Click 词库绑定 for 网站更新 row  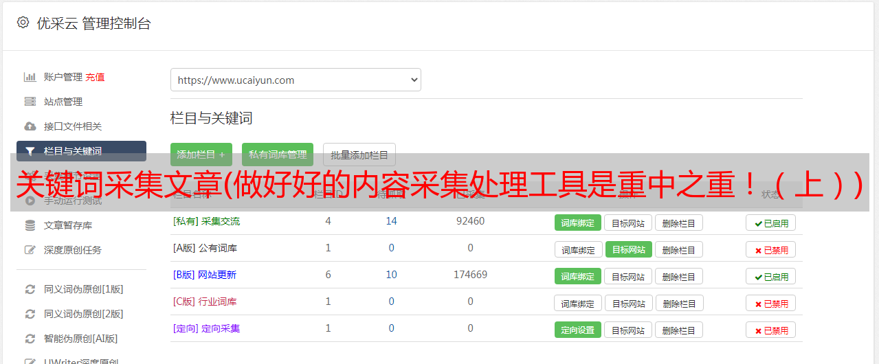pyautogui.click(x=578, y=276)
